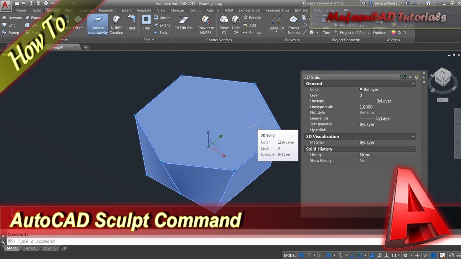Click the Extract Isolines tool

pyautogui.click(x=294, y=25)
